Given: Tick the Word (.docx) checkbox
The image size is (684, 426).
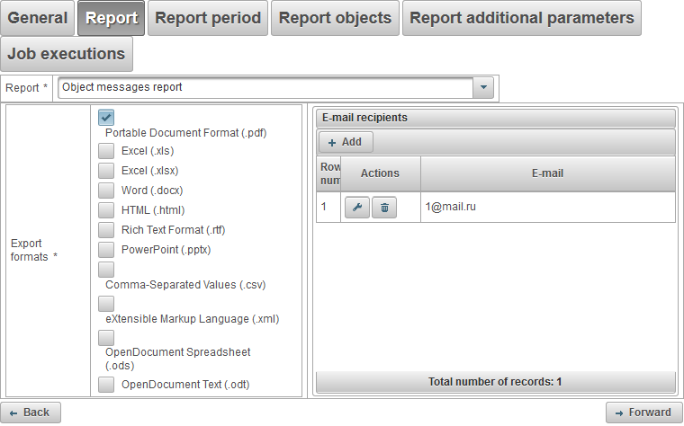Looking at the screenshot, I should (x=106, y=191).
